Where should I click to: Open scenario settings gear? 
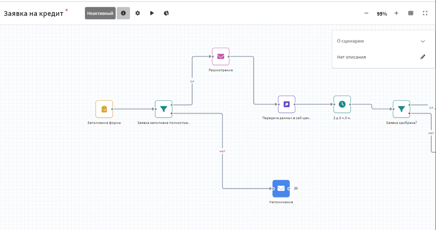coord(137,13)
